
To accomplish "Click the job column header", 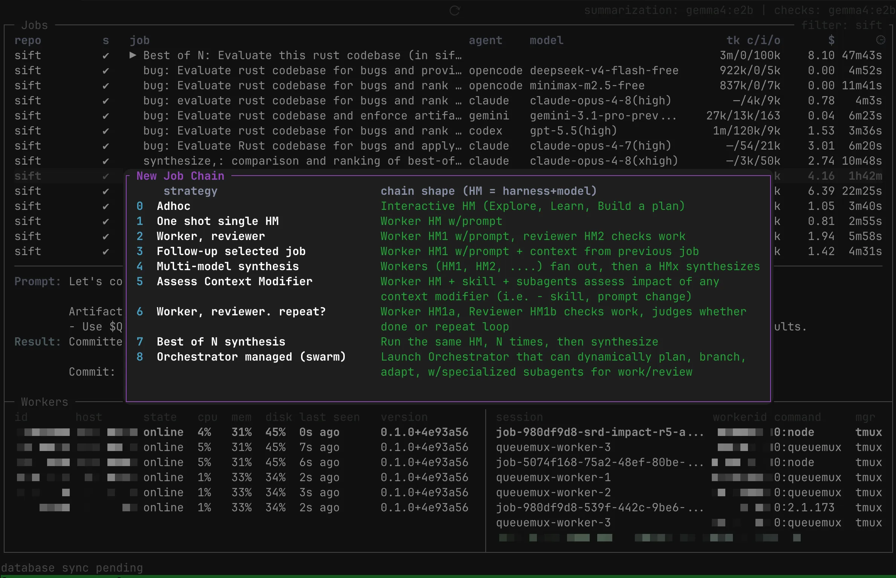I will 140,40.
